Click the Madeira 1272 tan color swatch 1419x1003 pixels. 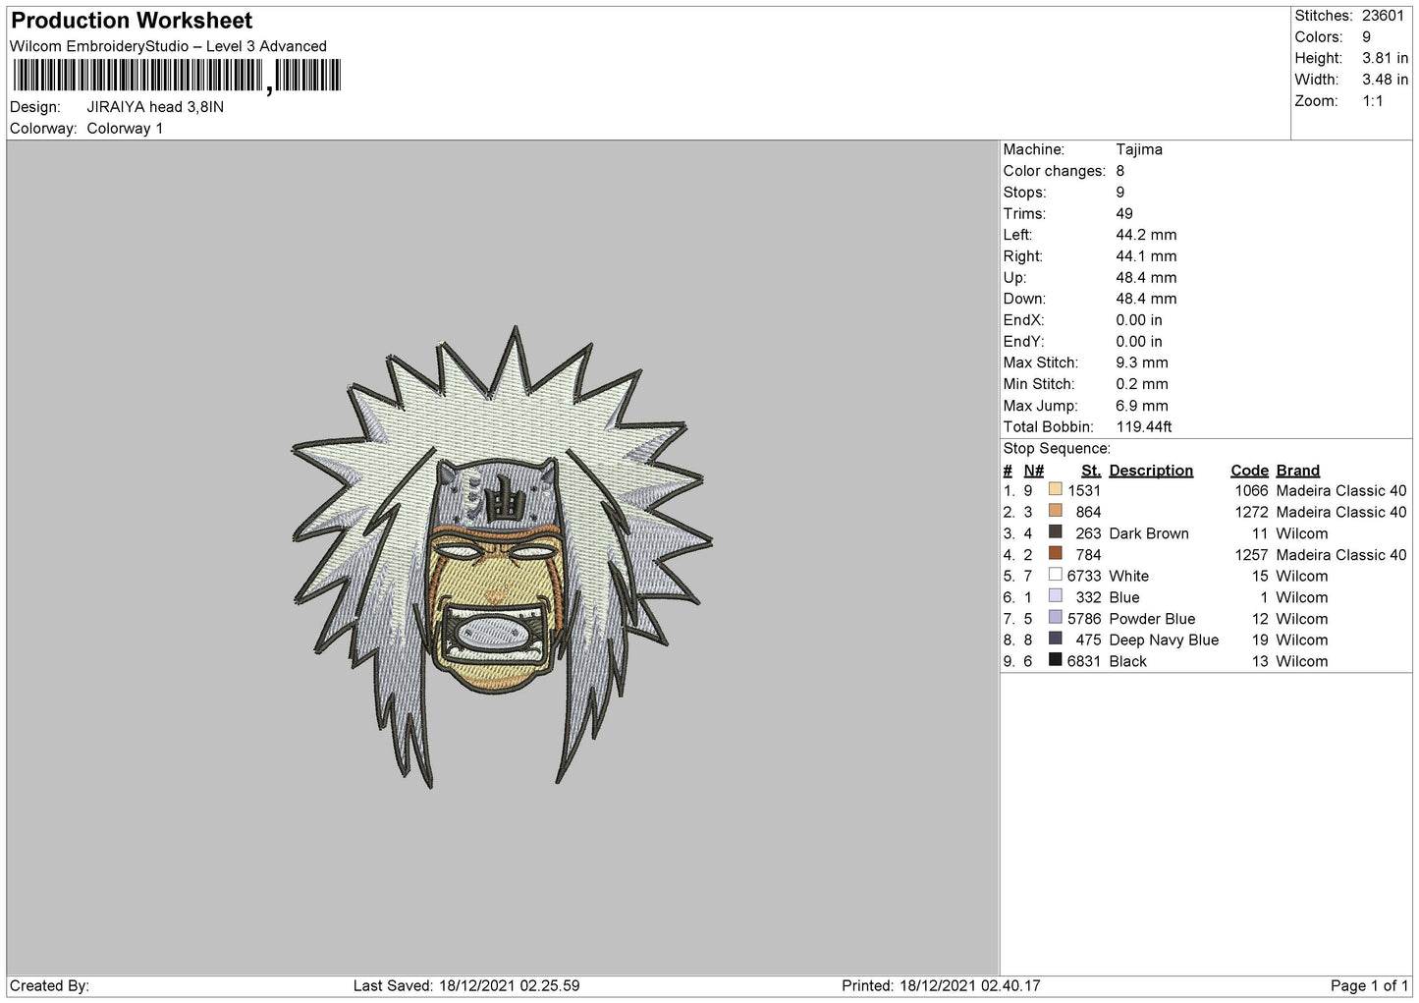(x=1056, y=511)
